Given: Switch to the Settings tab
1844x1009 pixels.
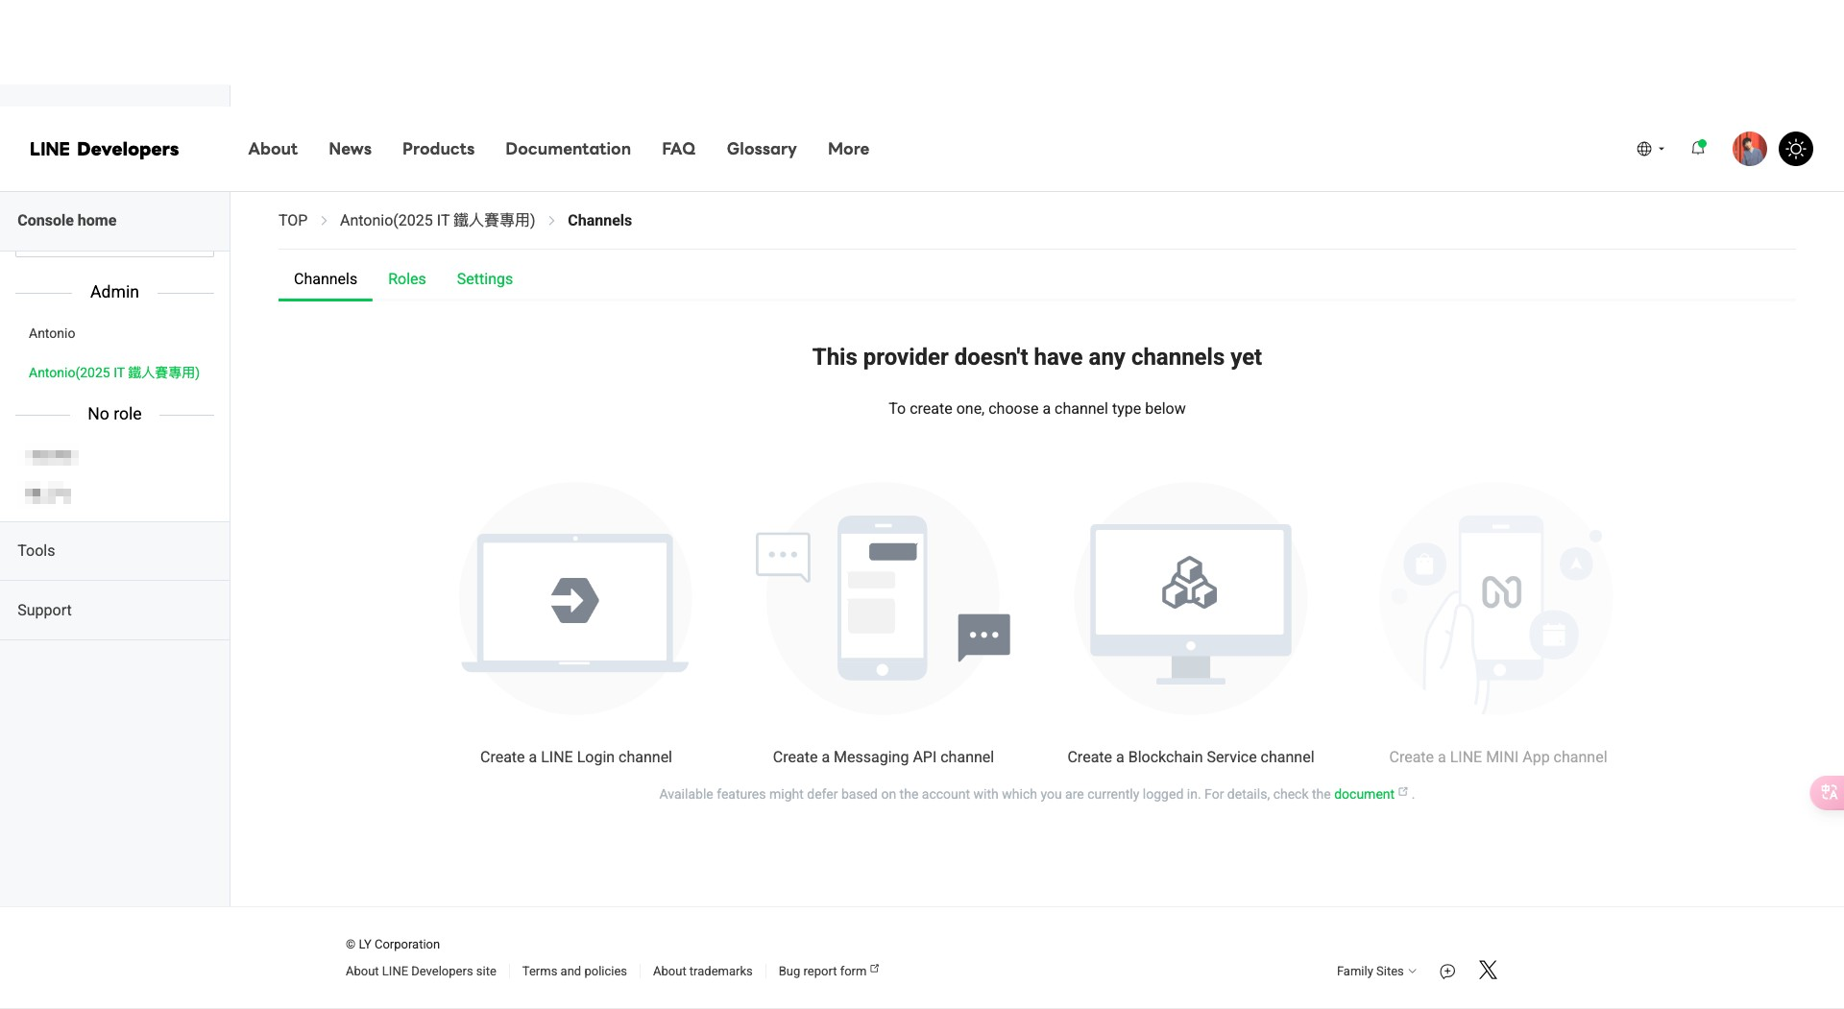Looking at the screenshot, I should (484, 278).
